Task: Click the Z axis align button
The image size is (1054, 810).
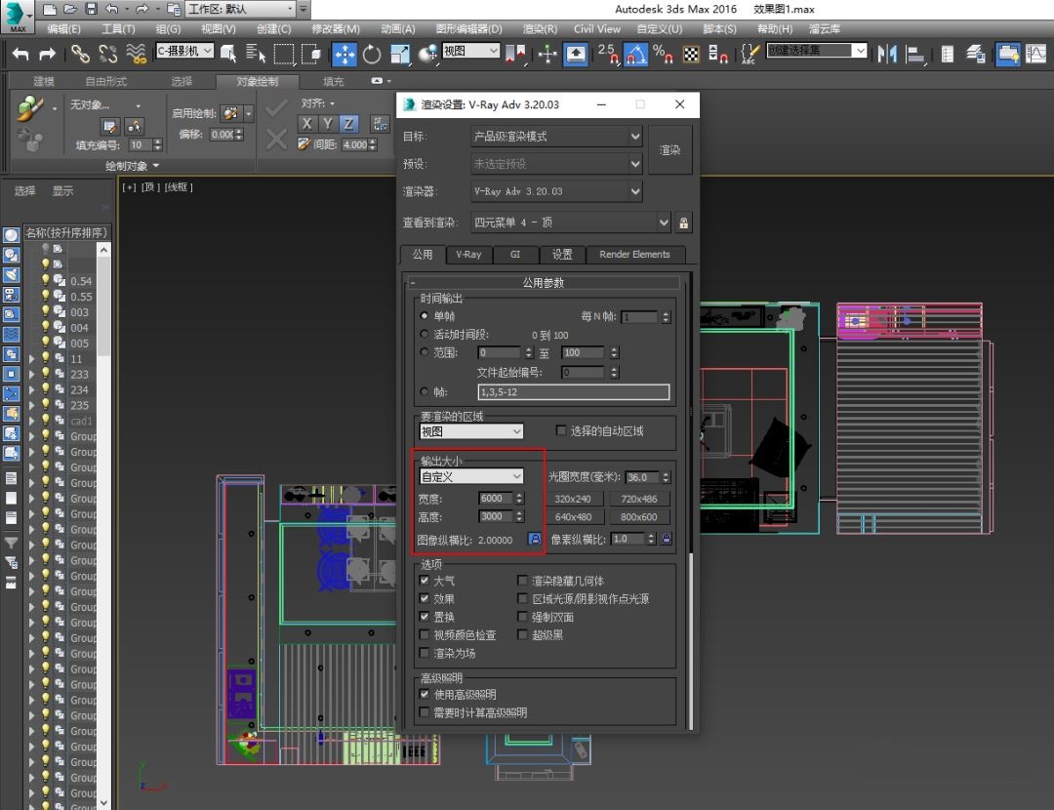Action: pyautogui.click(x=348, y=124)
